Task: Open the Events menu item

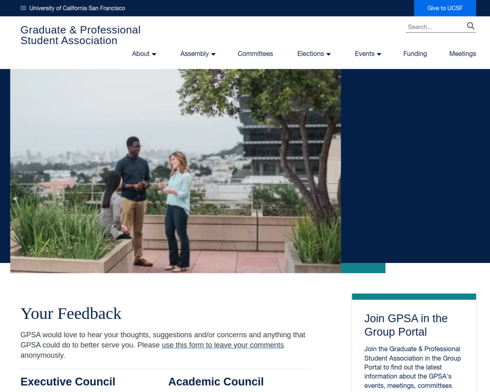Action: coord(364,54)
